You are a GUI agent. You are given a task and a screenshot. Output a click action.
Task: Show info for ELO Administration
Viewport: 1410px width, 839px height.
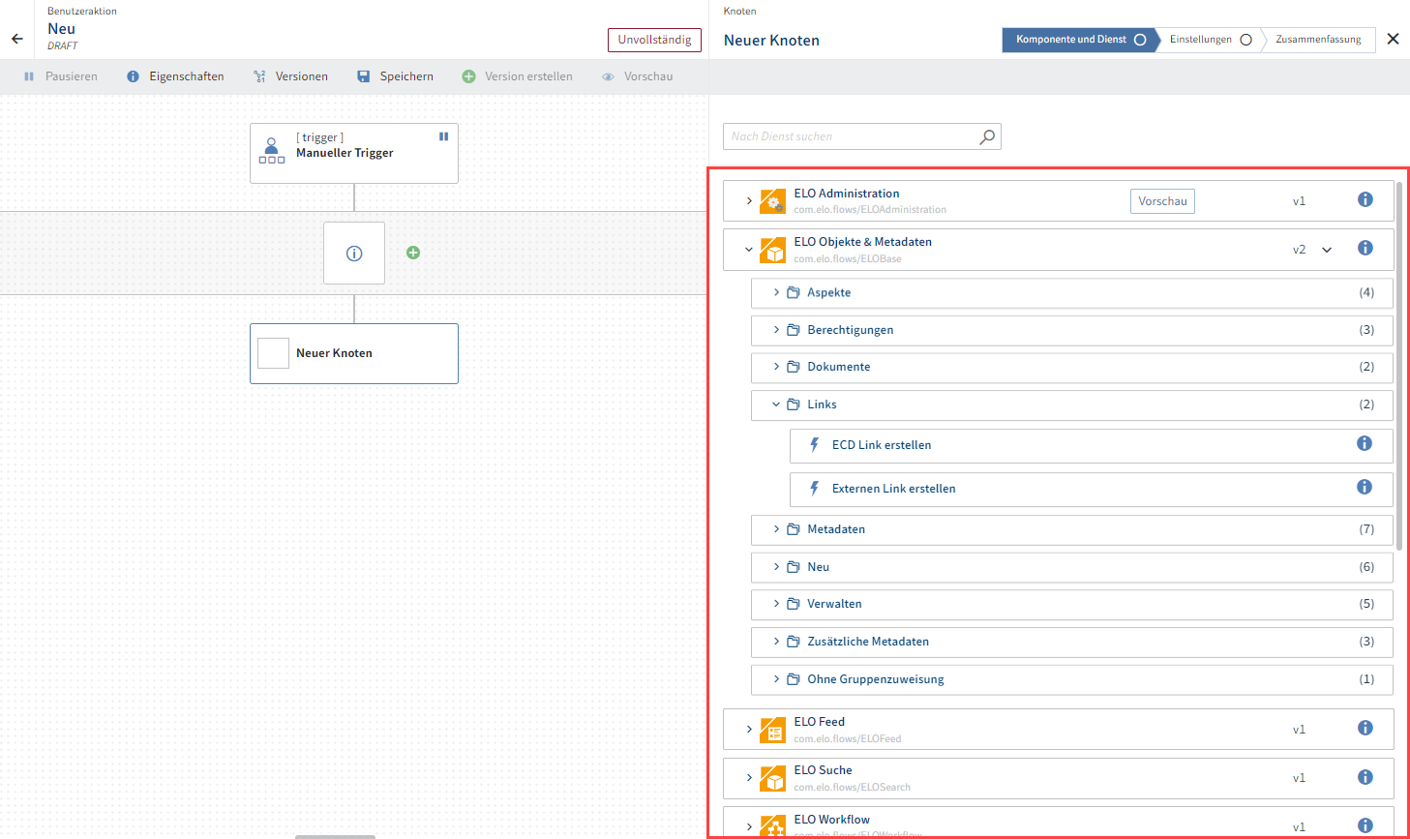point(1365,199)
